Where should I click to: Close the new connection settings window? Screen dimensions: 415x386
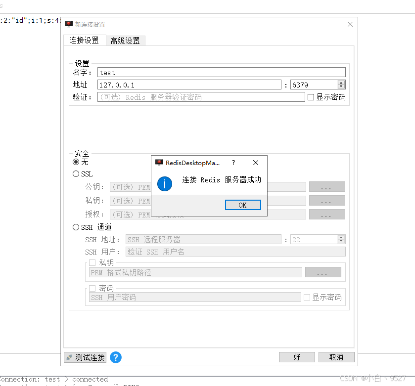coord(350,24)
